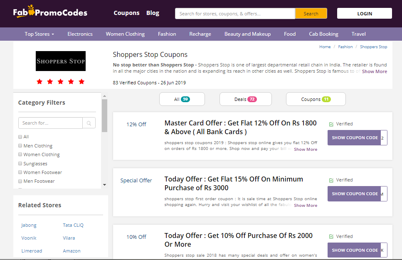Image resolution: width=402 pixels, height=260 pixels.
Task: Select the All 59 offers tab
Action: tap(182, 99)
